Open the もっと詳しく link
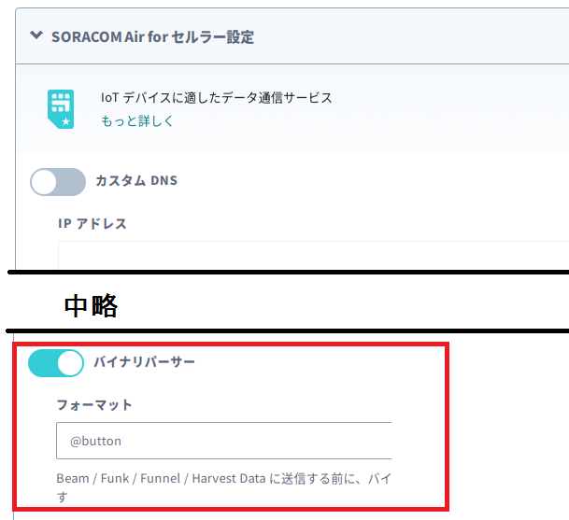Viewport: 569px width, 520px height. 136,120
